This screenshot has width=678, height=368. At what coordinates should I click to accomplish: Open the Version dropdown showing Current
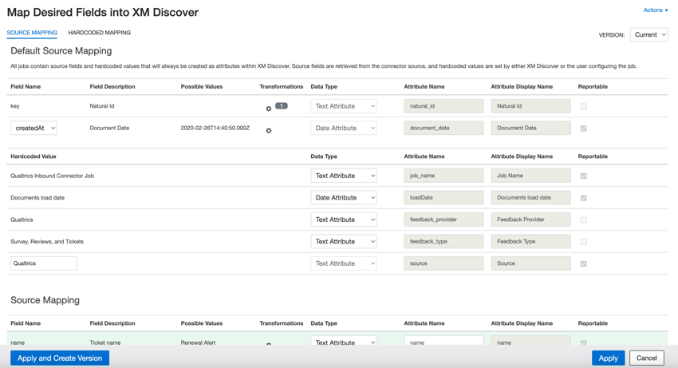[x=648, y=35]
